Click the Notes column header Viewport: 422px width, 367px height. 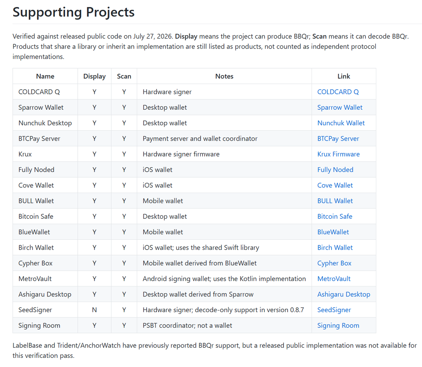pyautogui.click(x=224, y=76)
